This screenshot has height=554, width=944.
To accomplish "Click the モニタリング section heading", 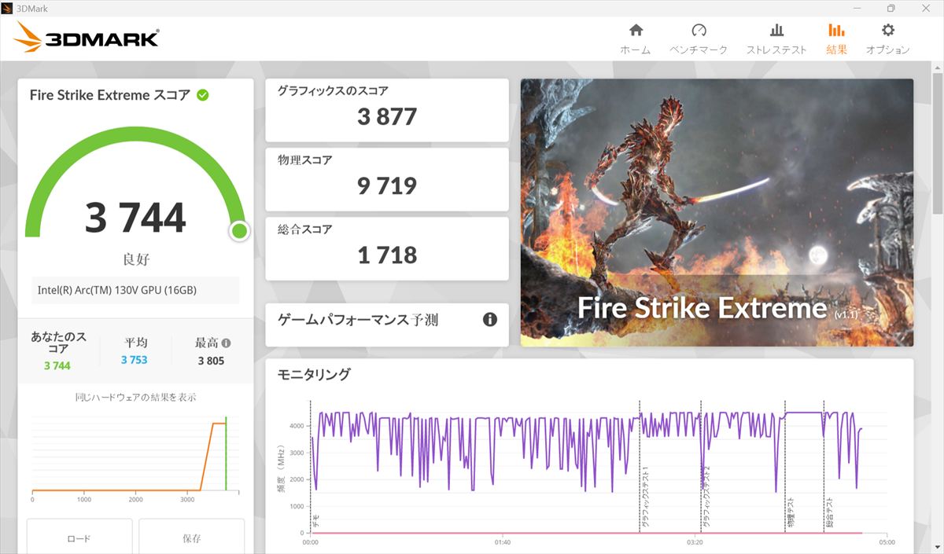I will click(x=314, y=375).
